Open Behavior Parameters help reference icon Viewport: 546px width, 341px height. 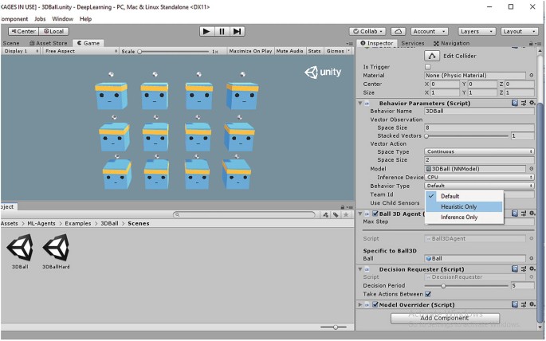(515, 103)
